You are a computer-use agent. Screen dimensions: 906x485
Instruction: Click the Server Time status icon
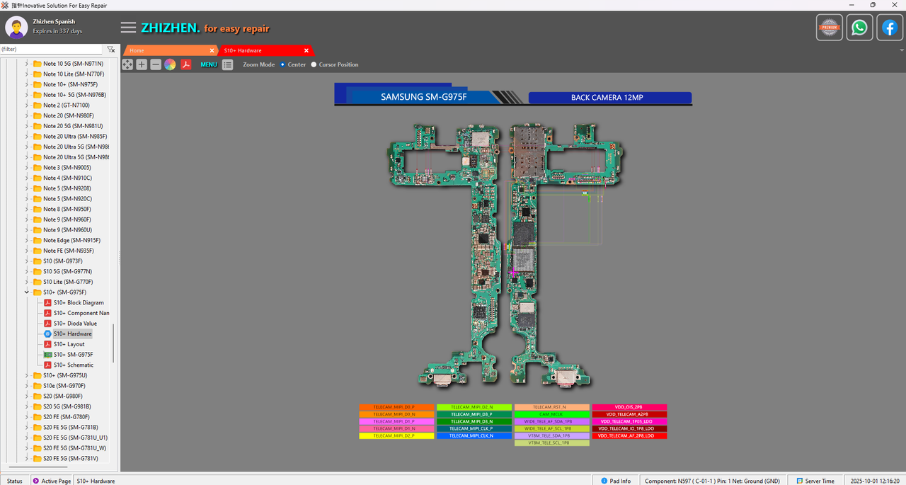[798, 481]
